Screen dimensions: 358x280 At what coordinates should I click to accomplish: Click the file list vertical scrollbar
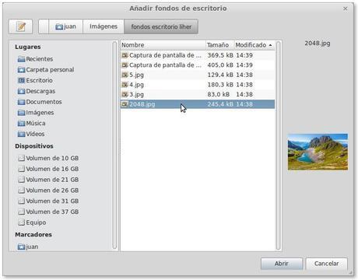(279, 145)
